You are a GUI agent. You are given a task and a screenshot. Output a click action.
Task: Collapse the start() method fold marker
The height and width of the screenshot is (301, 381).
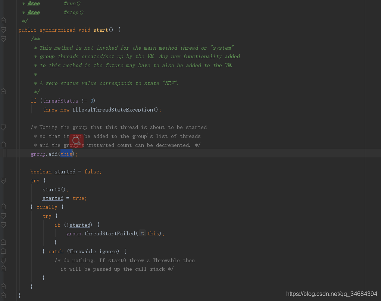pyautogui.click(x=3, y=30)
